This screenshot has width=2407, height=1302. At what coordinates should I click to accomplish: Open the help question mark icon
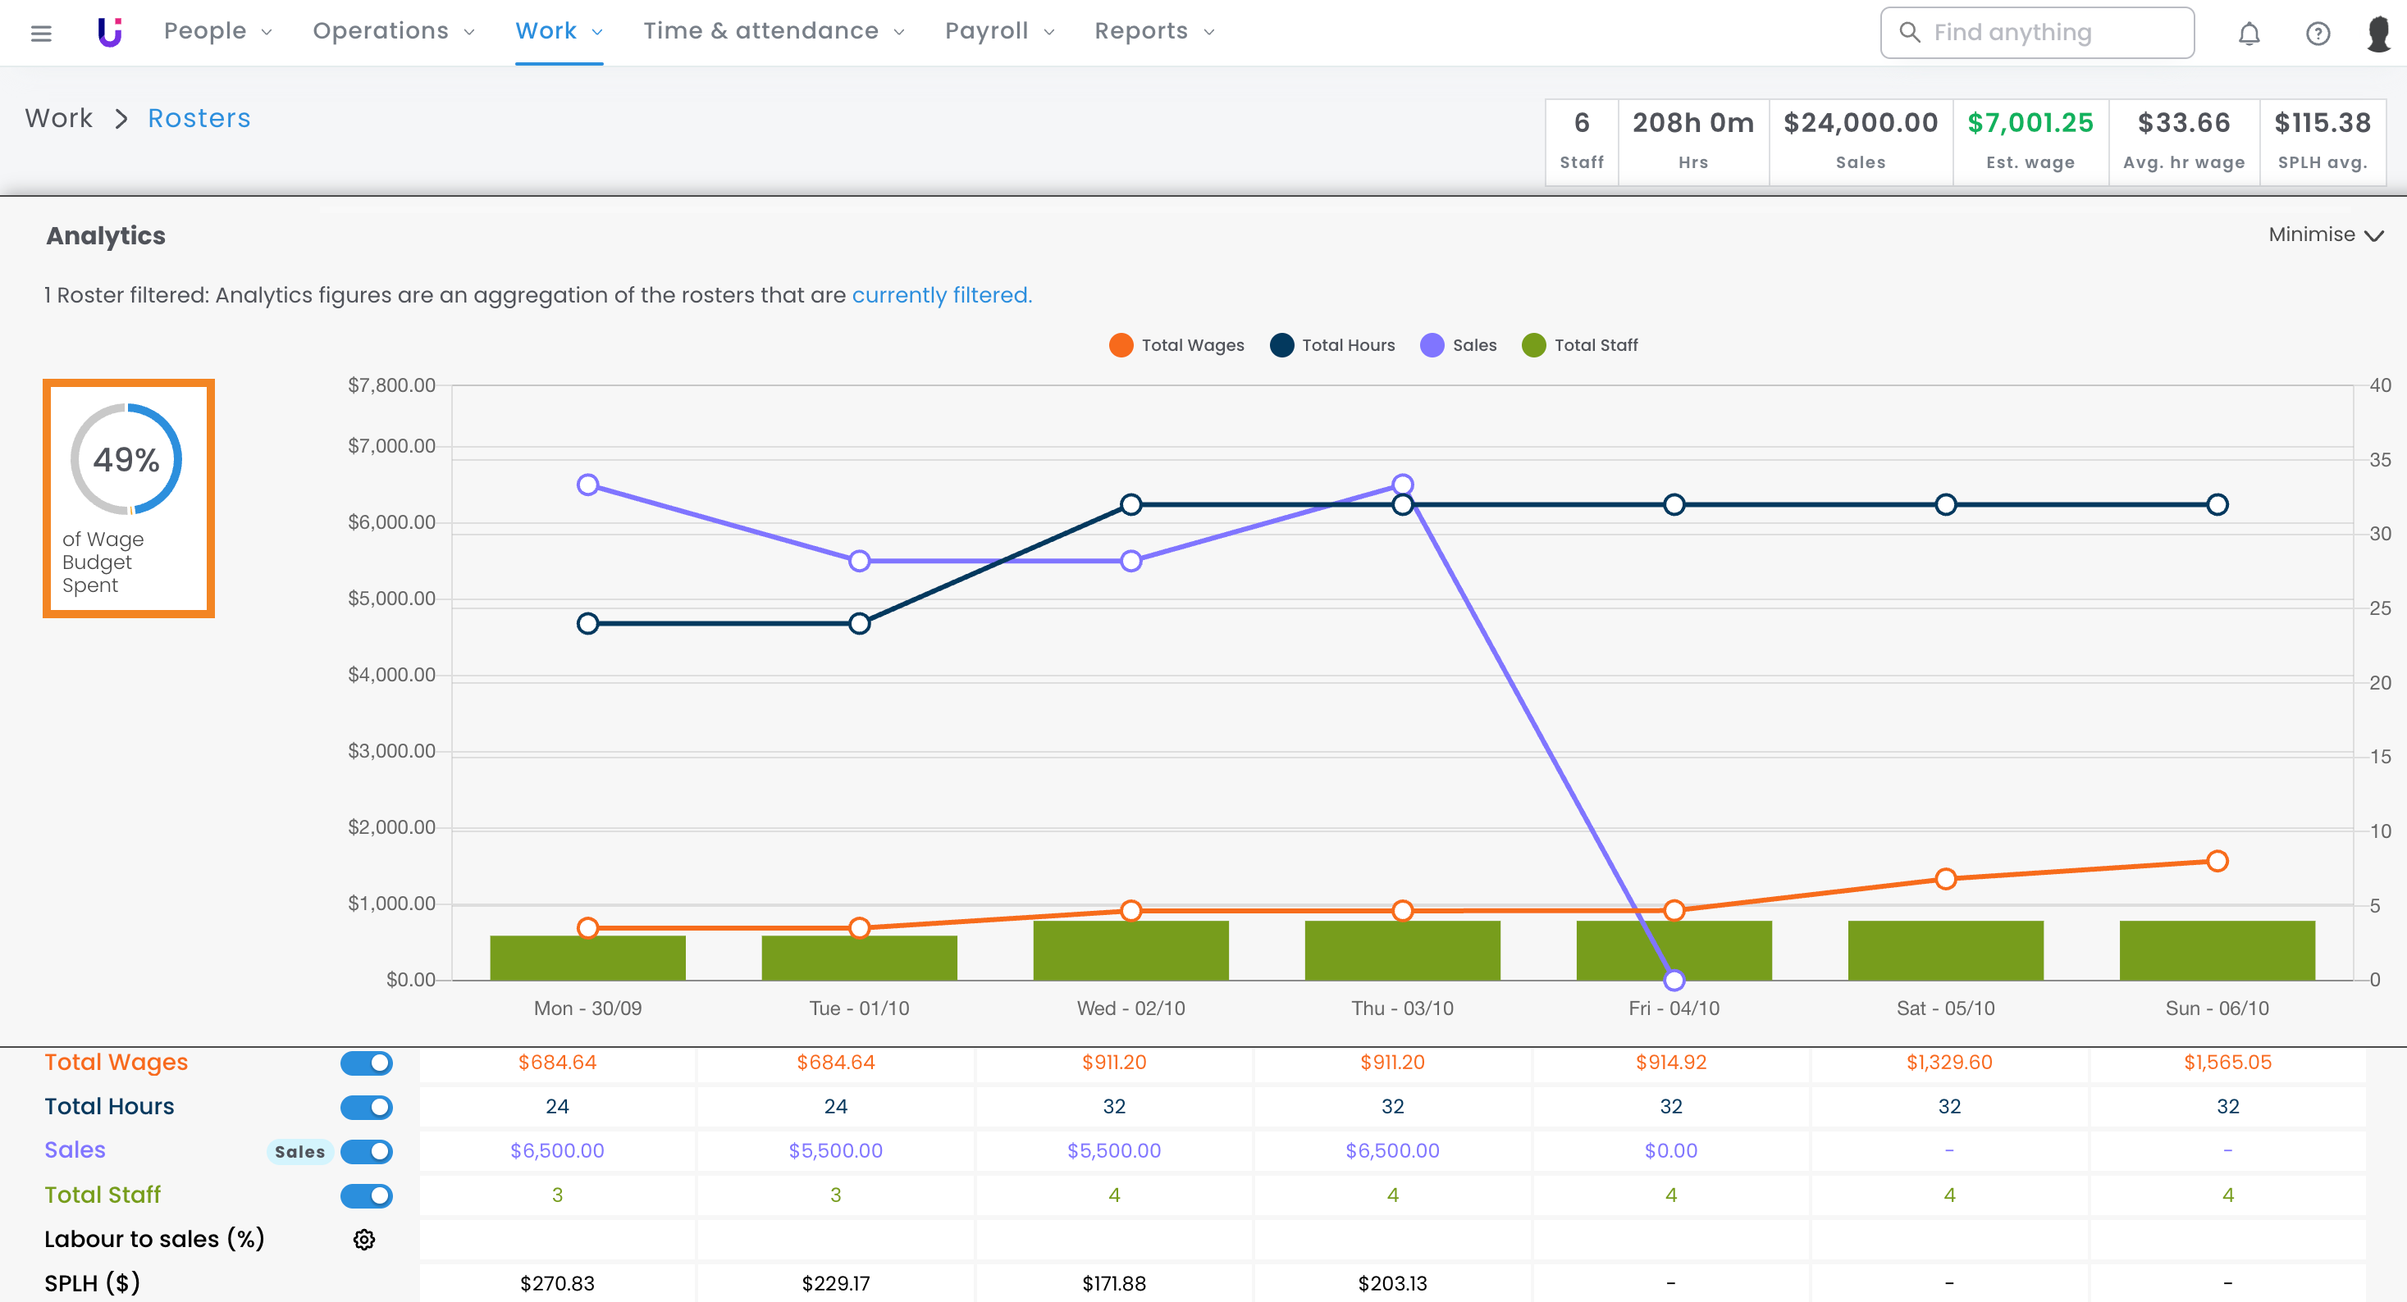[2318, 34]
